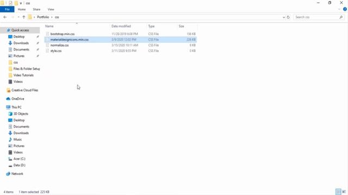Open the View ribbon tab

[x=51, y=10]
